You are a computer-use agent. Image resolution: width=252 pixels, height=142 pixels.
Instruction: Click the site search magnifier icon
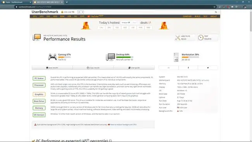coord(216,12)
